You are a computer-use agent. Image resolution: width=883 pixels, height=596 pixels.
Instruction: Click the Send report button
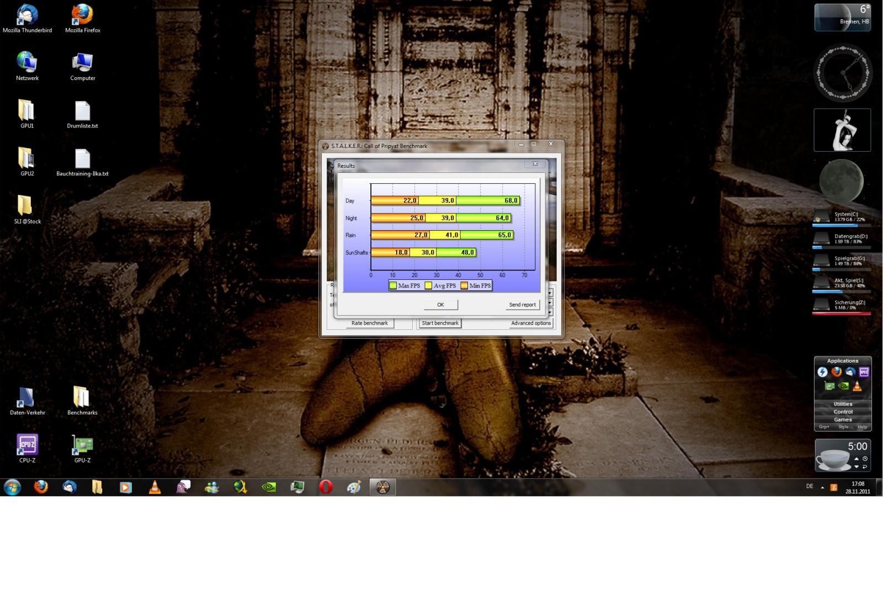tap(522, 305)
